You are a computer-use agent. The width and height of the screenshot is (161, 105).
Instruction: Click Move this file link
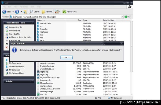(14, 31)
